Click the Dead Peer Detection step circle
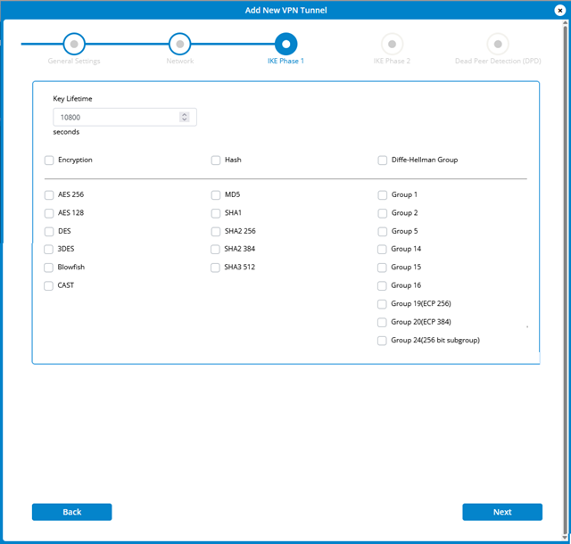The height and width of the screenshot is (544, 571). (498, 43)
